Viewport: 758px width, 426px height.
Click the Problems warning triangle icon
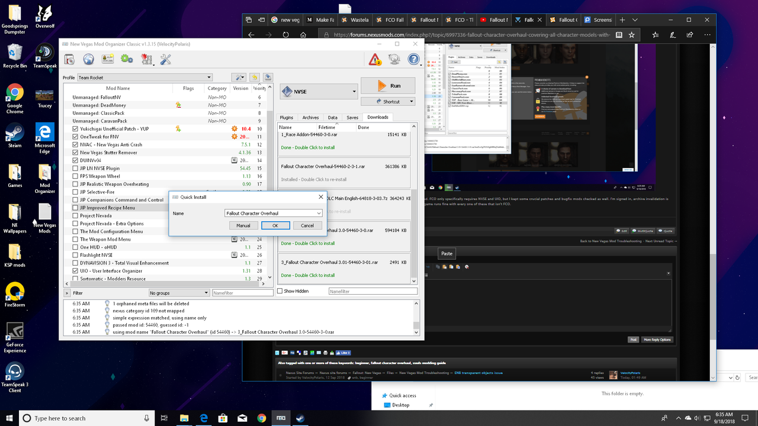point(375,59)
